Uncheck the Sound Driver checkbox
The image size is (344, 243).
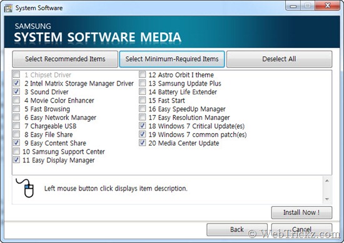(16, 92)
